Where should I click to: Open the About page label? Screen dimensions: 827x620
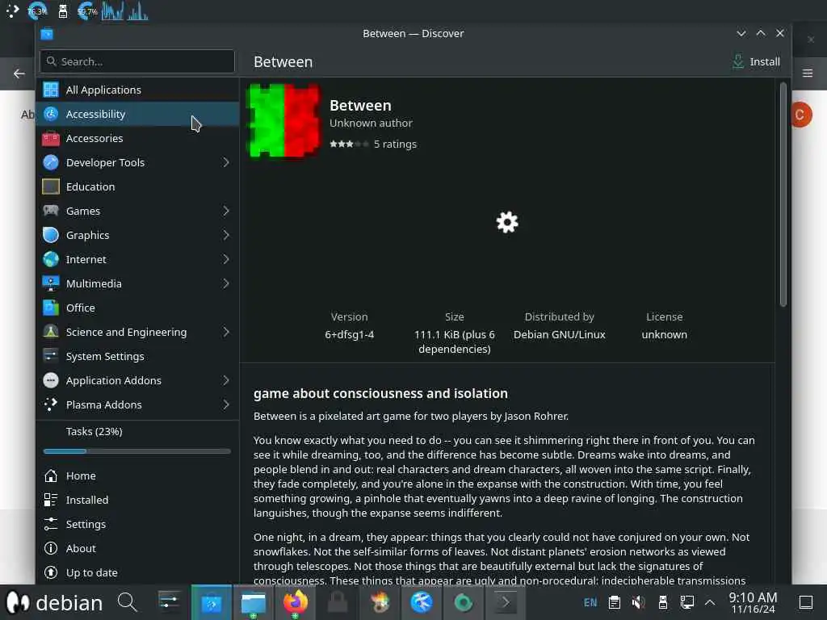[x=81, y=548]
